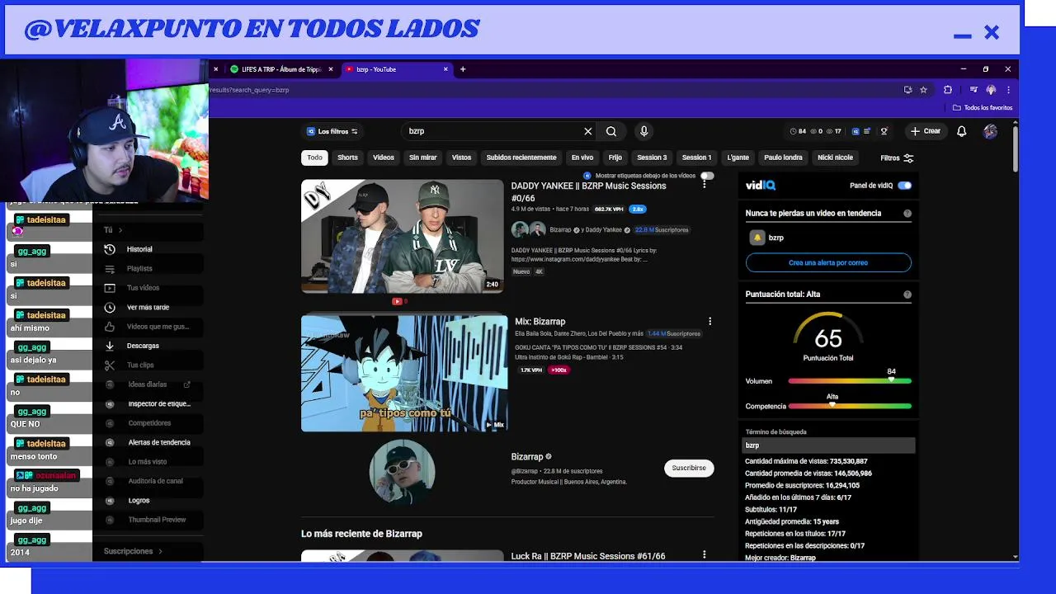Click the Suscribirse button for Bizarrap
The image size is (1056, 594).
point(689,468)
